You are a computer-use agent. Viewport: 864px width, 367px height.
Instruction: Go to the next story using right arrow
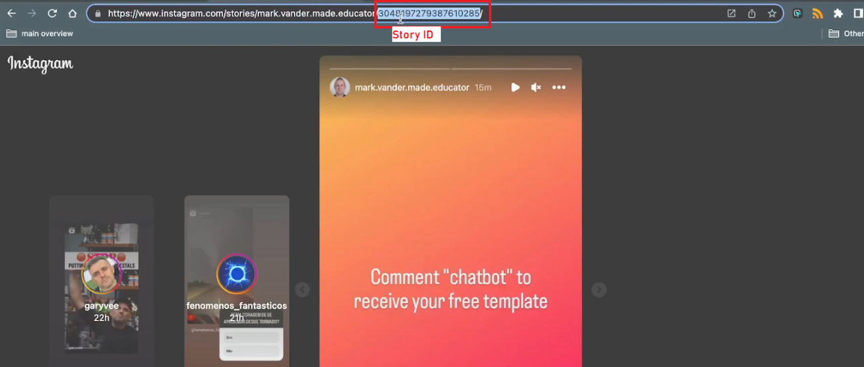pyautogui.click(x=599, y=290)
